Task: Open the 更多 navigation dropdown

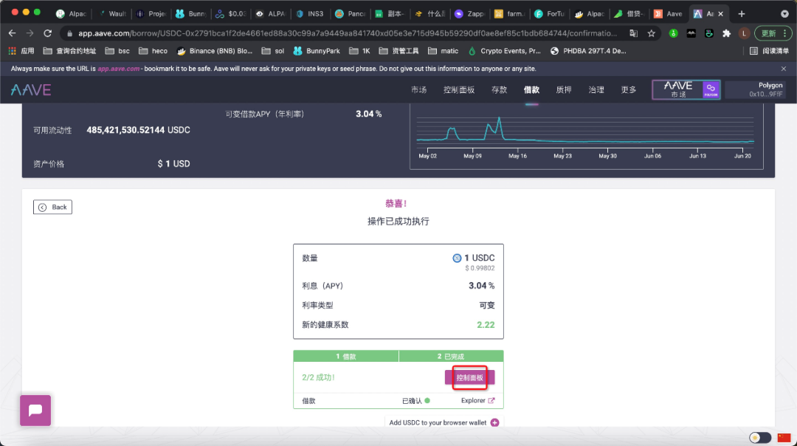Action: pyautogui.click(x=627, y=89)
